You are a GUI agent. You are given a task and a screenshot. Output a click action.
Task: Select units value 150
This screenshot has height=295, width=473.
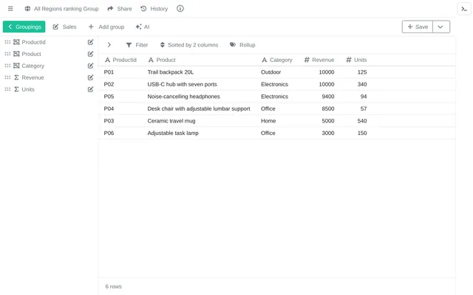pyautogui.click(x=362, y=133)
